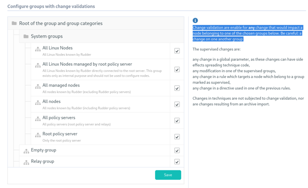Click the highlighted change validation notice text
Screen dimensions: 308x188
248,33
